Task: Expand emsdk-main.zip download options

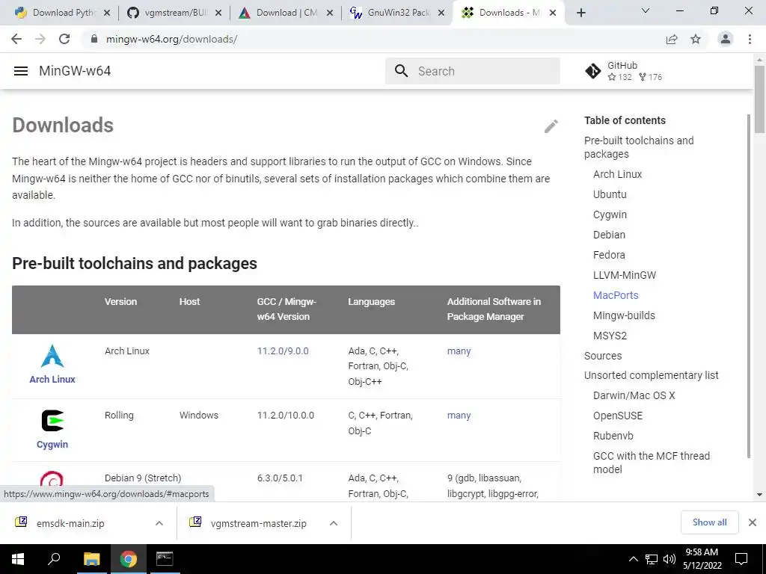Action: click(x=159, y=523)
